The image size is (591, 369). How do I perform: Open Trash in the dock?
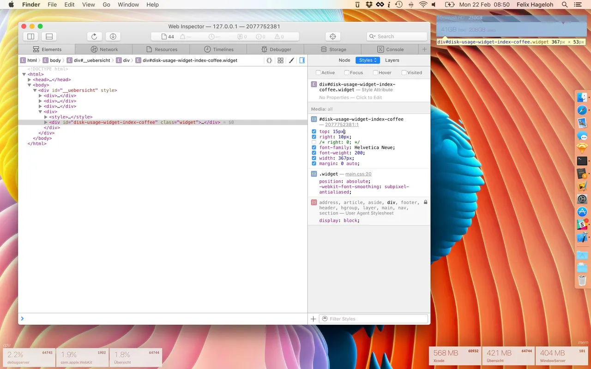(582, 280)
